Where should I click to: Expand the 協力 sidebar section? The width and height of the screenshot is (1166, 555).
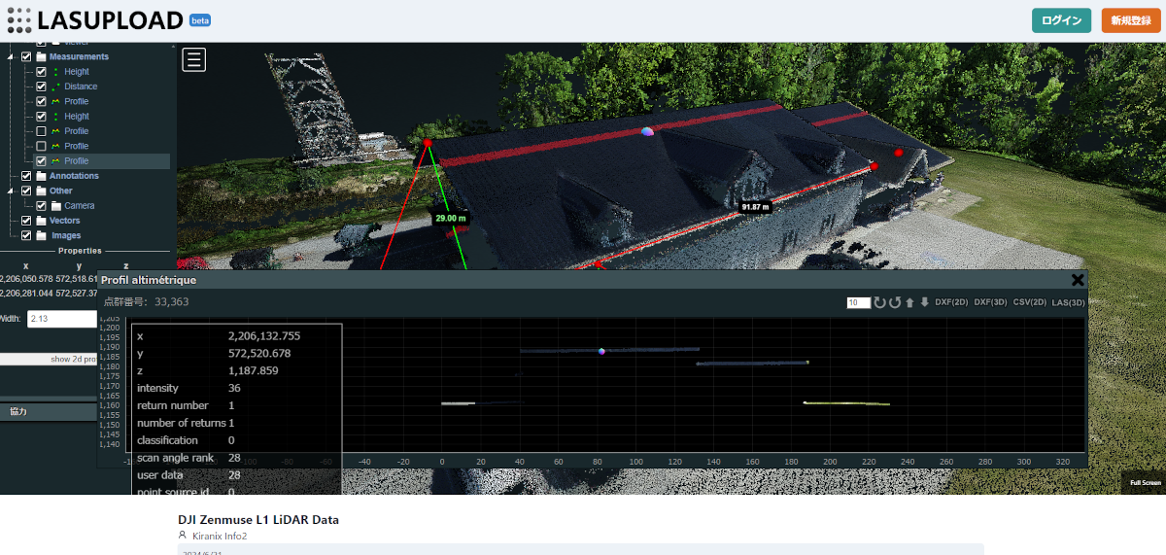(x=49, y=411)
